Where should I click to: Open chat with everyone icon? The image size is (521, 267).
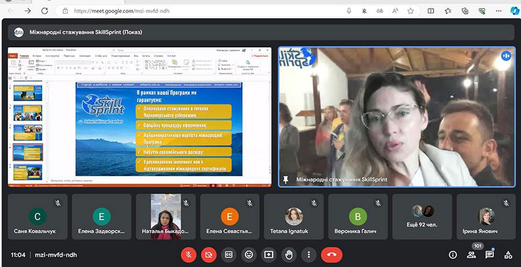click(489, 255)
